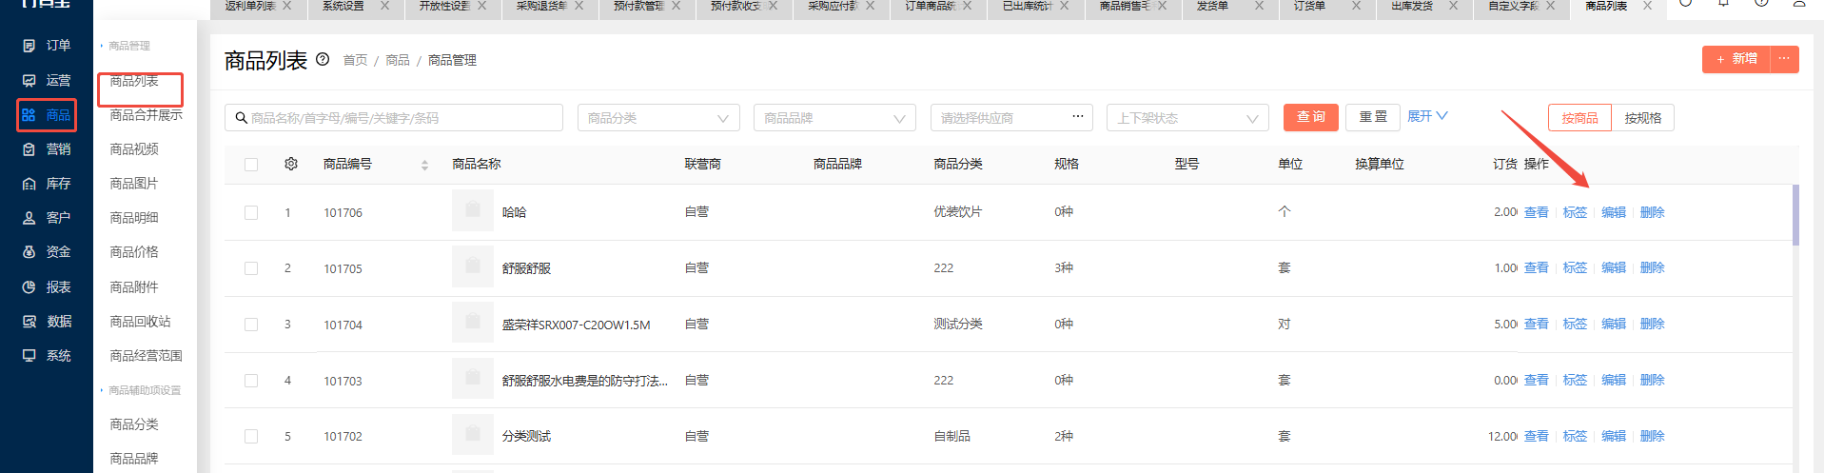Click 查看 for product 哈哈
Viewport: 1824px width, 473px height.
(1536, 212)
